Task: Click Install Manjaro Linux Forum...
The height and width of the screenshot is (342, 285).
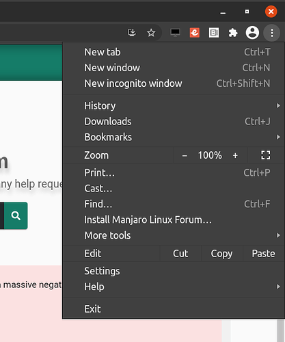Action: 174,220
